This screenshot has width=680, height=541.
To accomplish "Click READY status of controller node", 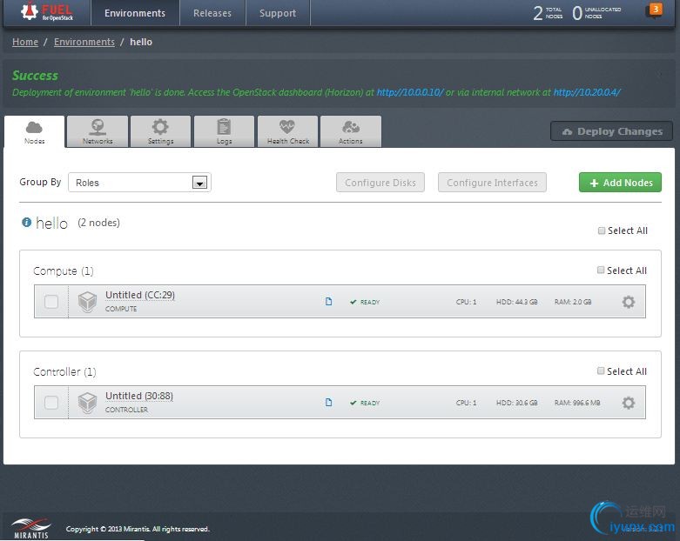I will (365, 403).
